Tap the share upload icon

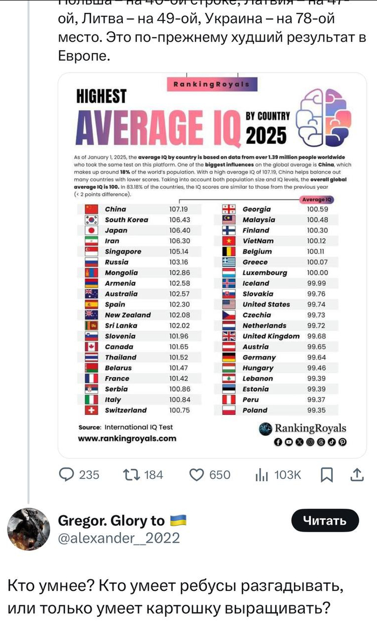[x=357, y=475]
